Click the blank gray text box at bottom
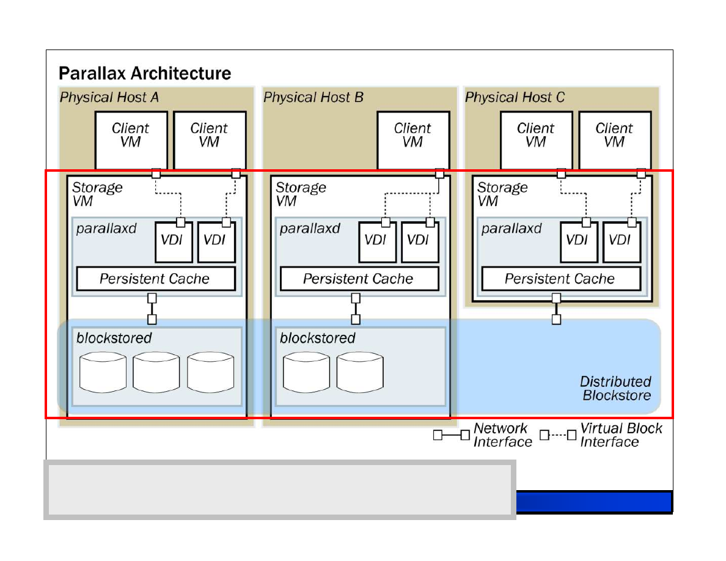The height and width of the screenshot is (561, 726). 280,490
